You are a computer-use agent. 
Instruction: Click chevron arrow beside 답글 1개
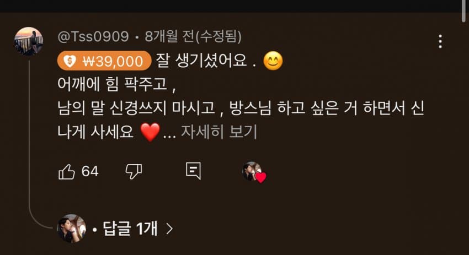click(169, 229)
